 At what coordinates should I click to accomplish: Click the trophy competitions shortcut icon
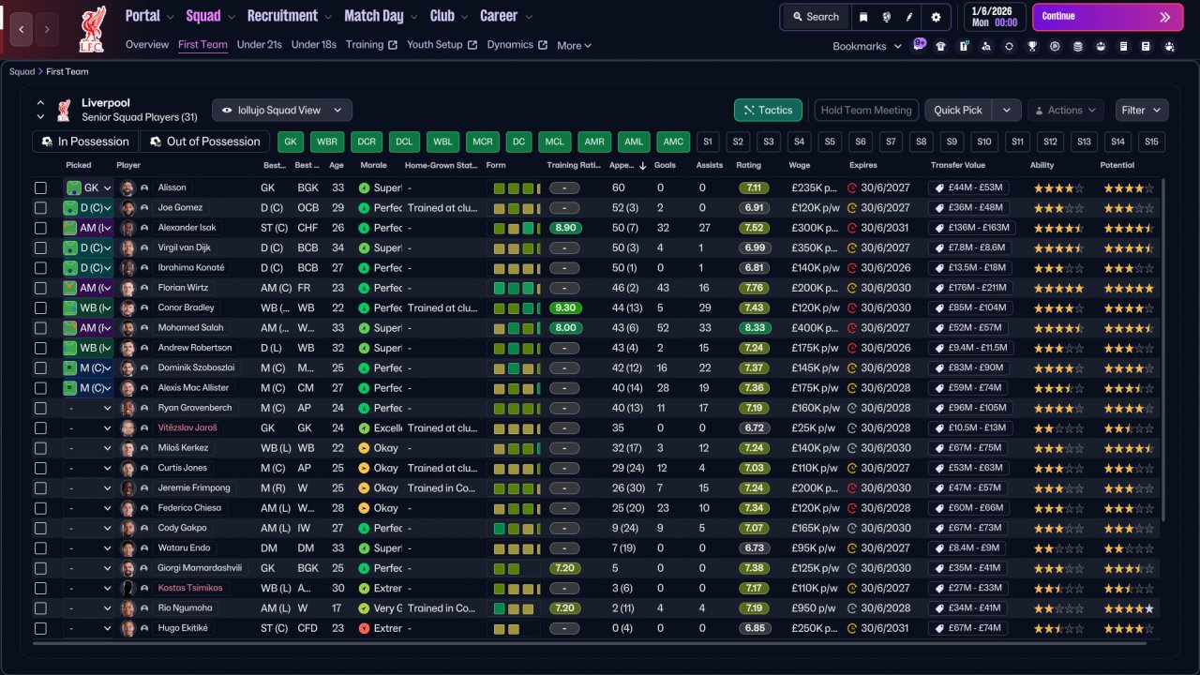coord(1032,46)
